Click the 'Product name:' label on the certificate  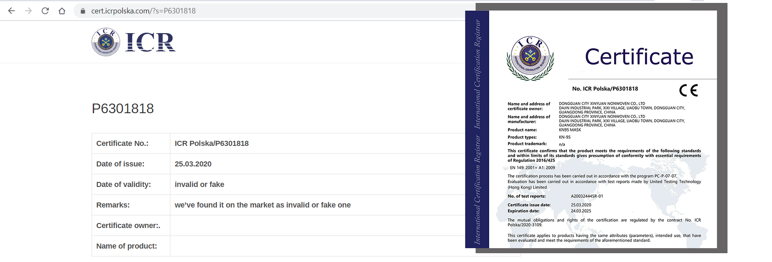tap(522, 130)
